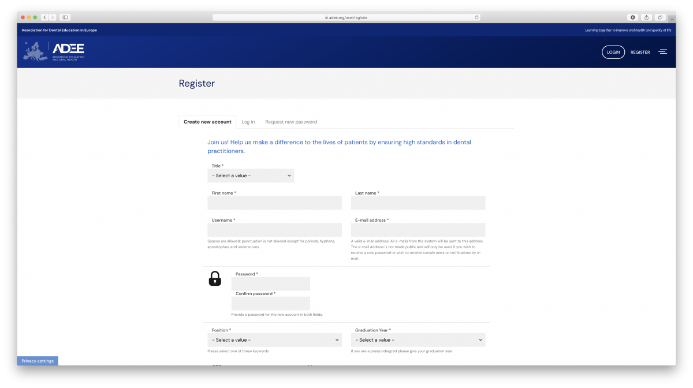This screenshot has height=388, width=693.
Task: Focus the E-mail address field
Action: (x=418, y=230)
